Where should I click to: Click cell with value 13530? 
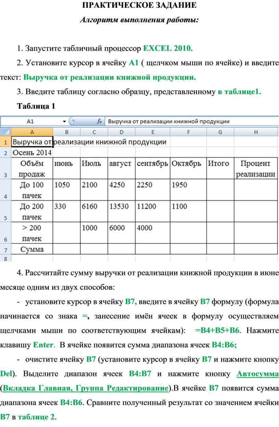tap(122, 211)
